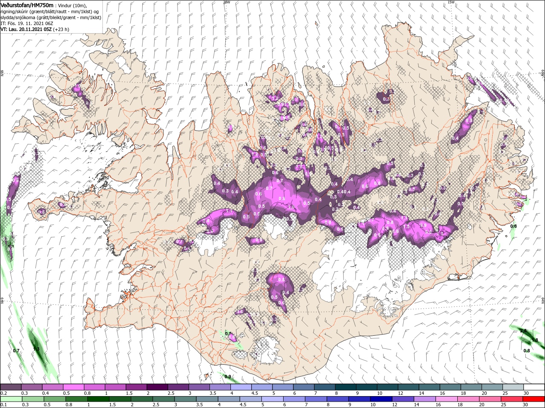The image size is (545, 408).
Task: Pick top-row swatch starting at label 0.4
Action: (52, 387)
